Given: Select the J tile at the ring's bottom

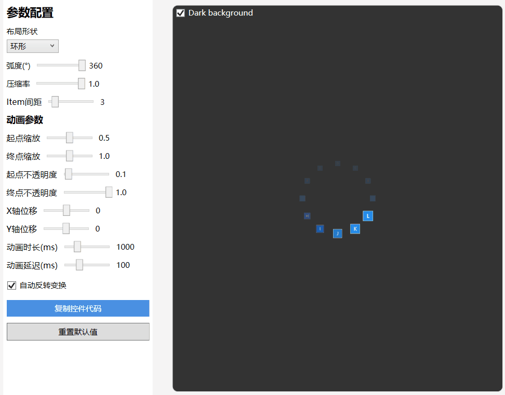Looking at the screenshot, I should tap(338, 234).
